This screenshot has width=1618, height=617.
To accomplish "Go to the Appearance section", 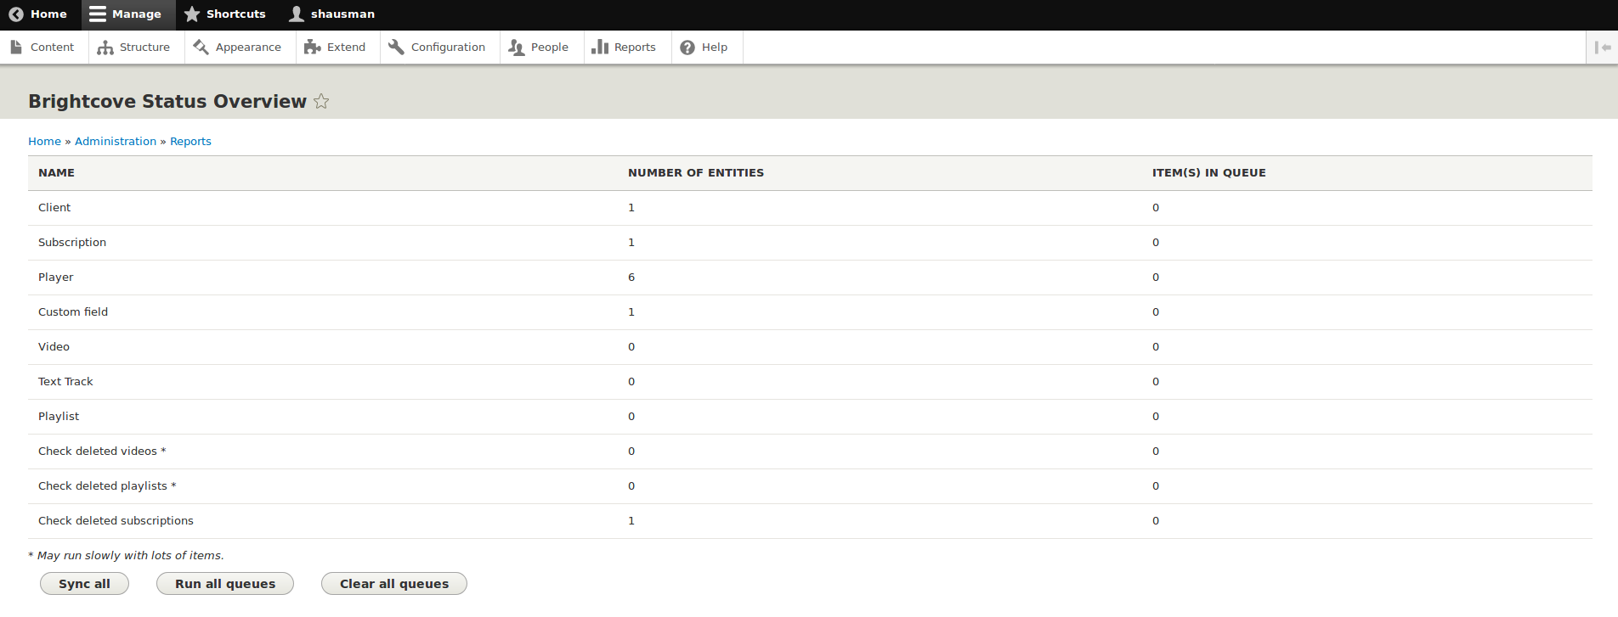I will pos(238,48).
